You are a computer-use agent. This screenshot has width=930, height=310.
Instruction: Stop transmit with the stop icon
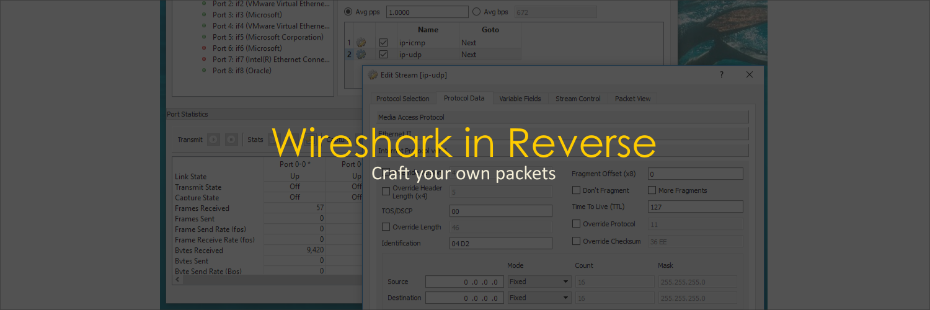231,139
